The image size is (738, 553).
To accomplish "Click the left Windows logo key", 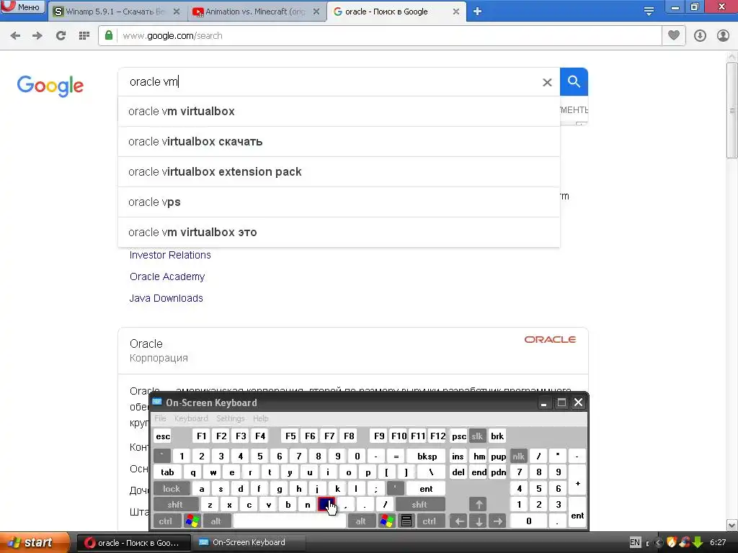I will tap(192, 521).
